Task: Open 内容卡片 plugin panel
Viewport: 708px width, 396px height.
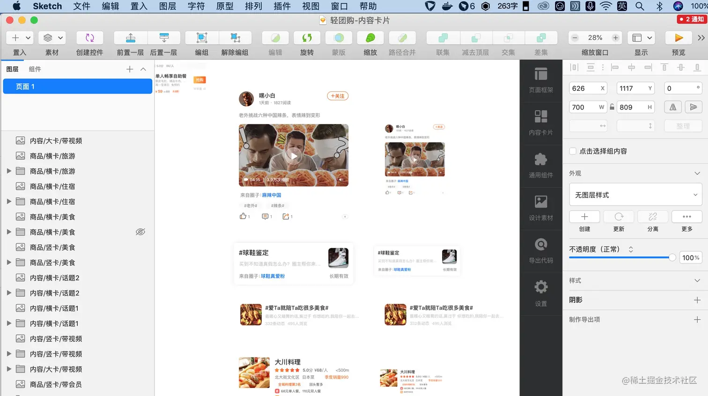Action: [541, 123]
